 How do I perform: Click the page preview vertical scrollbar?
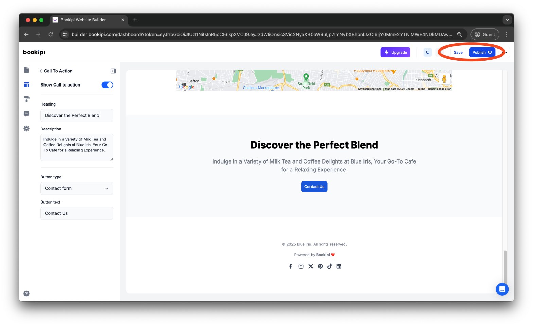[x=505, y=268]
